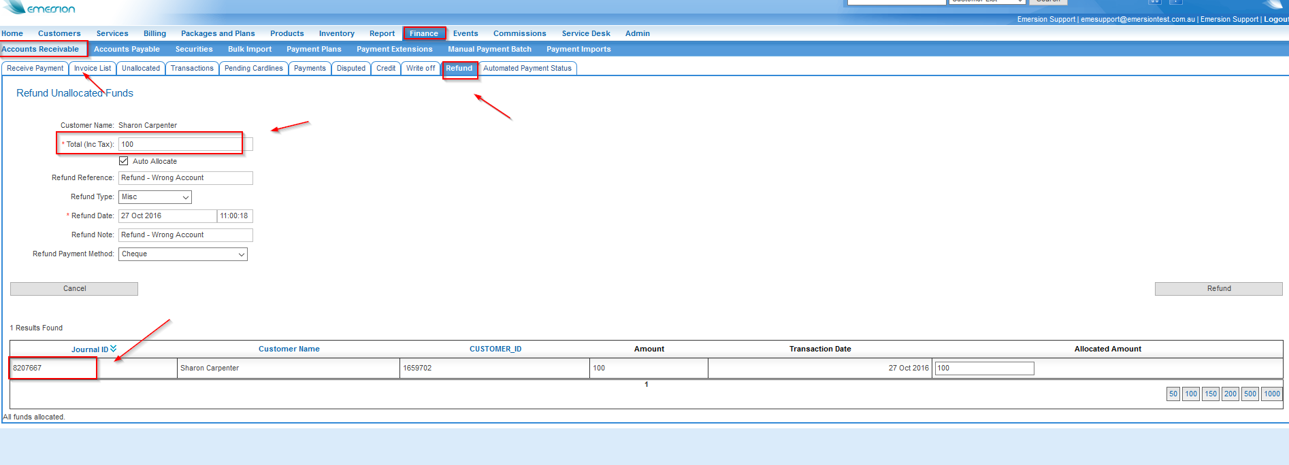The height and width of the screenshot is (465, 1289).
Task: Open the Report menu
Action: pyautogui.click(x=382, y=33)
